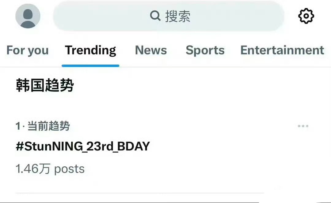This screenshot has height=203, width=331.
Task: Click the word posts under the hashtag
Action: (70, 169)
